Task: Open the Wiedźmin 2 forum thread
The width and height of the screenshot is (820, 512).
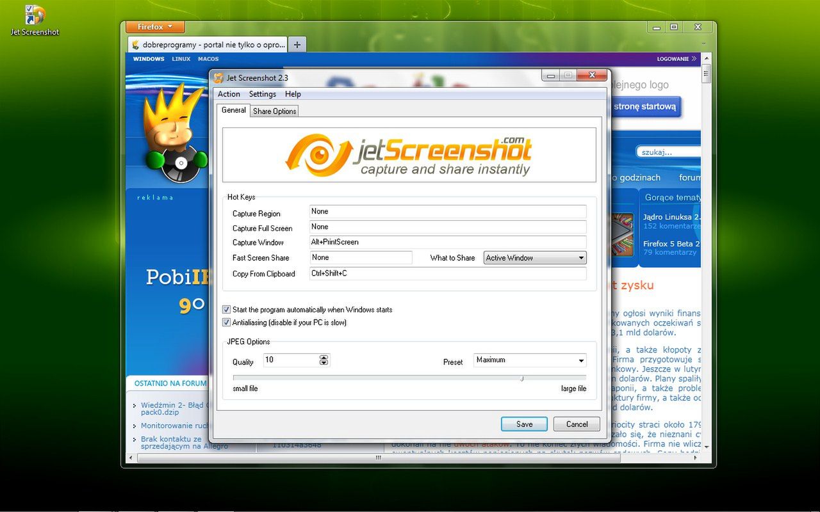Action: [174, 408]
